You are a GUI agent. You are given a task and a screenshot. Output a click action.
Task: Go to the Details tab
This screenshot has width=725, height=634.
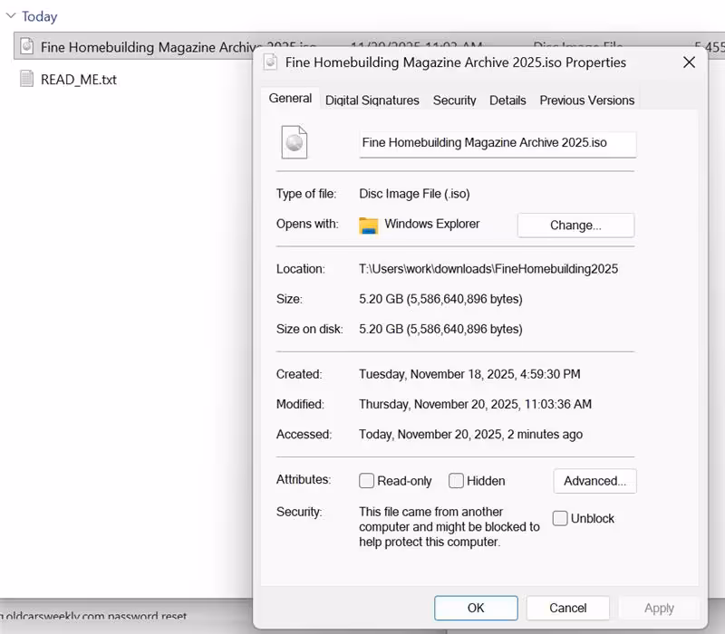(507, 101)
